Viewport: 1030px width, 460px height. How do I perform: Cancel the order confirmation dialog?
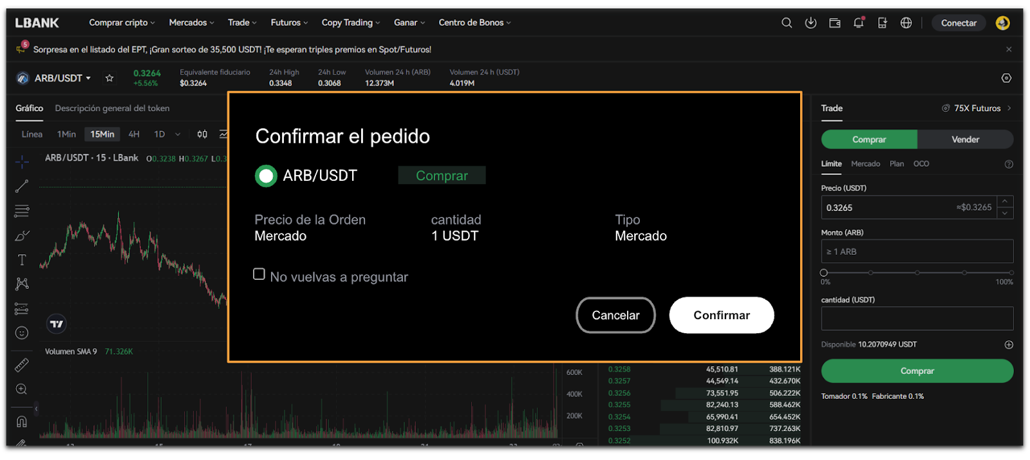615,315
